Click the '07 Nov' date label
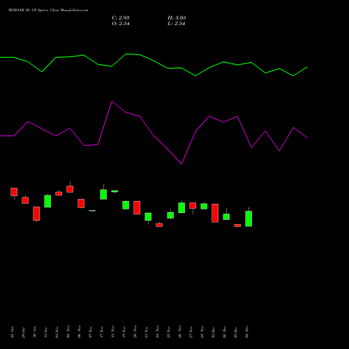The height and width of the screenshot is (349, 349). [x=90, y=332]
